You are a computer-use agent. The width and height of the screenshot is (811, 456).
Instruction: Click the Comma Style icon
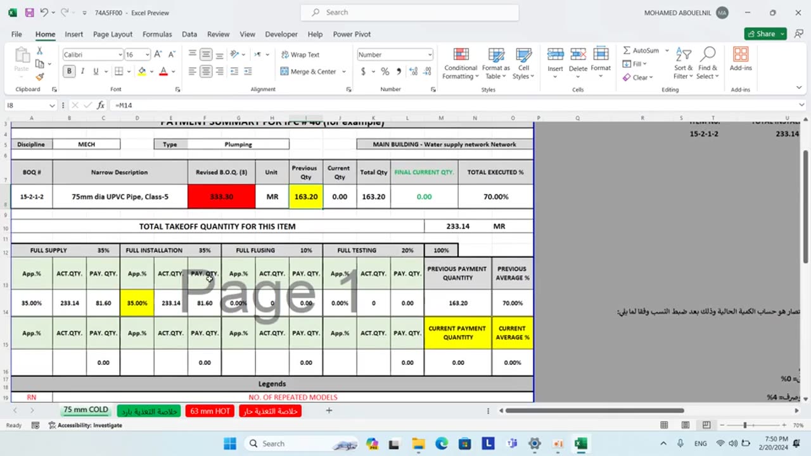(x=399, y=72)
